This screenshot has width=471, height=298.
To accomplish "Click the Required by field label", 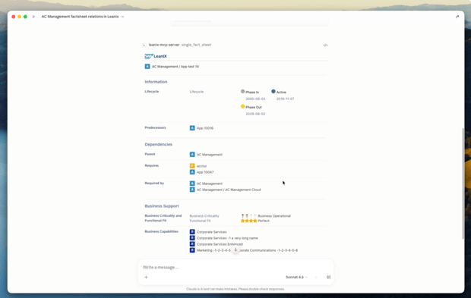I will tap(154, 184).
